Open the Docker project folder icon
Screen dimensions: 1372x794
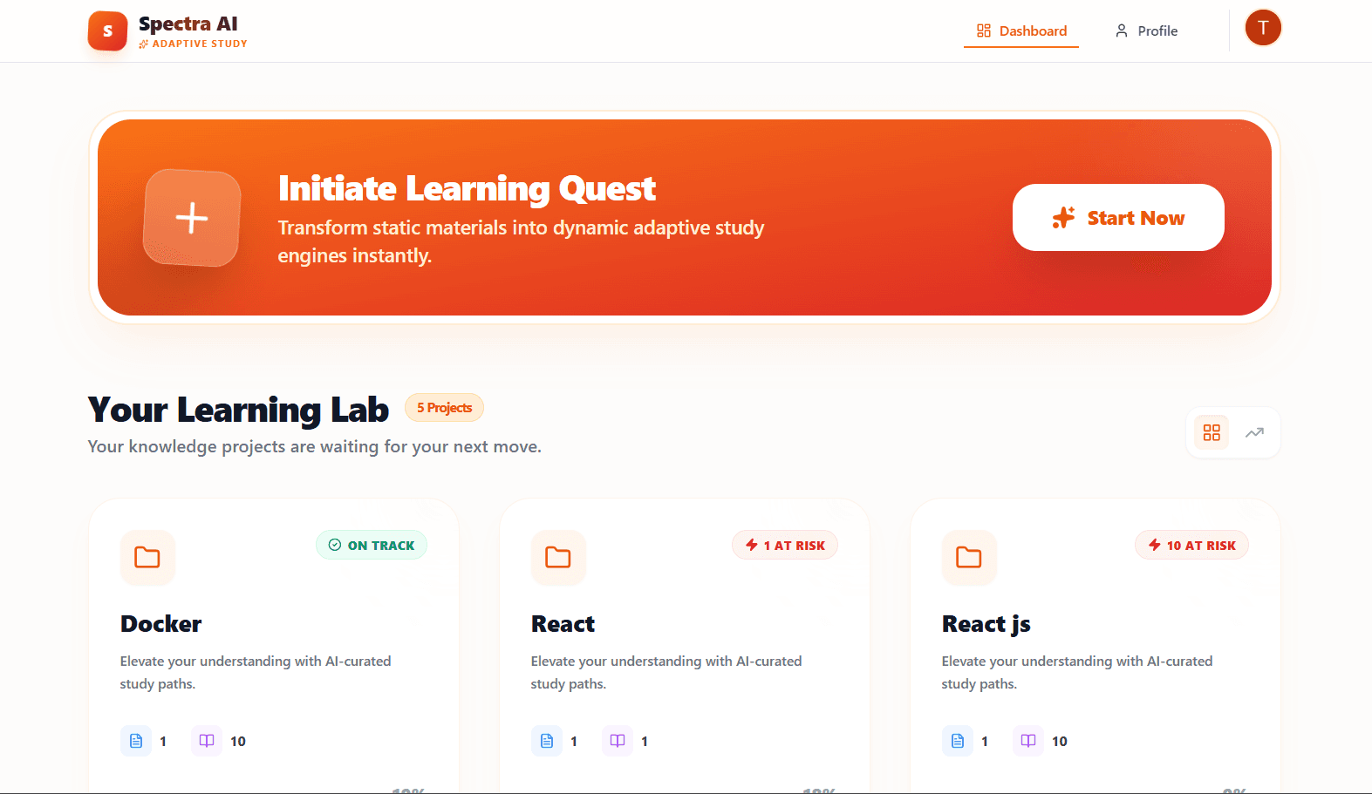pos(147,558)
